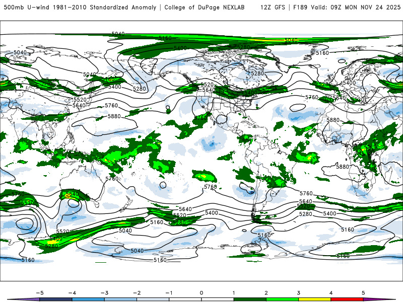
Task: Click the '5880' contour label over the western Pacific
Action: point(114,116)
